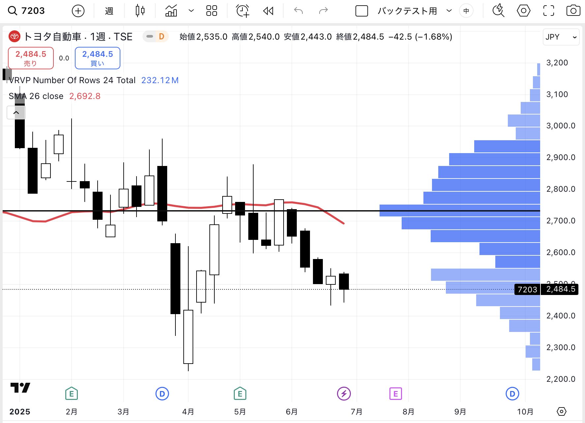
Task: Click the 2,692.8 SMA value
Action: click(x=85, y=96)
